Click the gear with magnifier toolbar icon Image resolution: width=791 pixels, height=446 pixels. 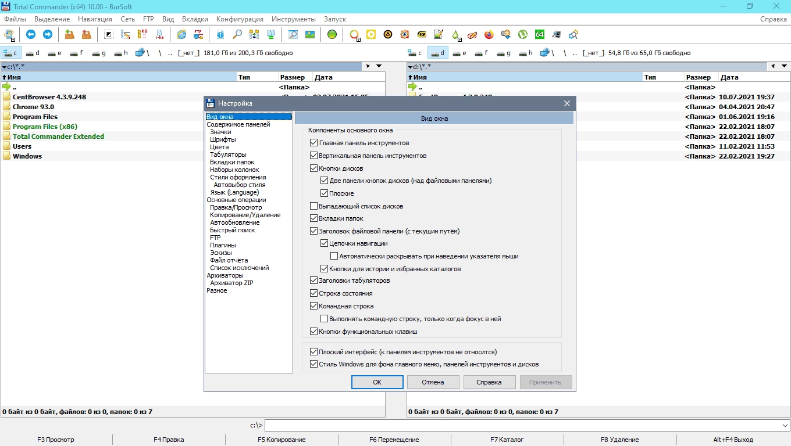pyautogui.click(x=573, y=34)
